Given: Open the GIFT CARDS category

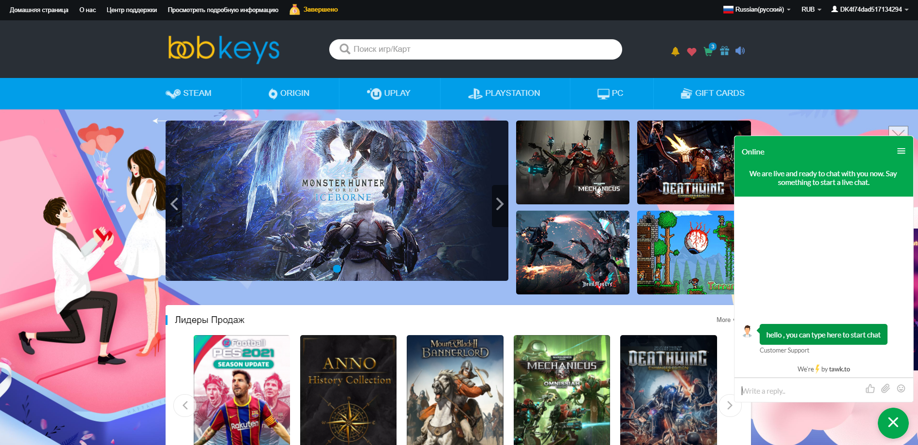Looking at the screenshot, I should pos(713,93).
